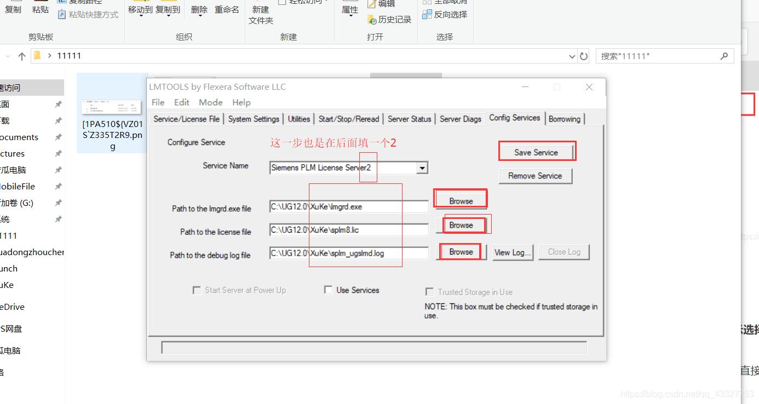
Task: Click the folder icon in address bar
Action: (x=37, y=56)
